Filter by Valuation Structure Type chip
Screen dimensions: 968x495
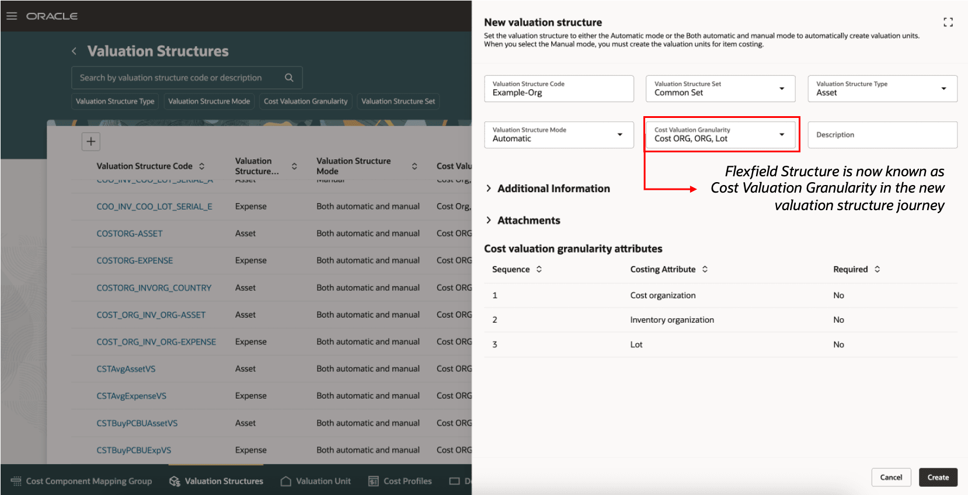(115, 101)
